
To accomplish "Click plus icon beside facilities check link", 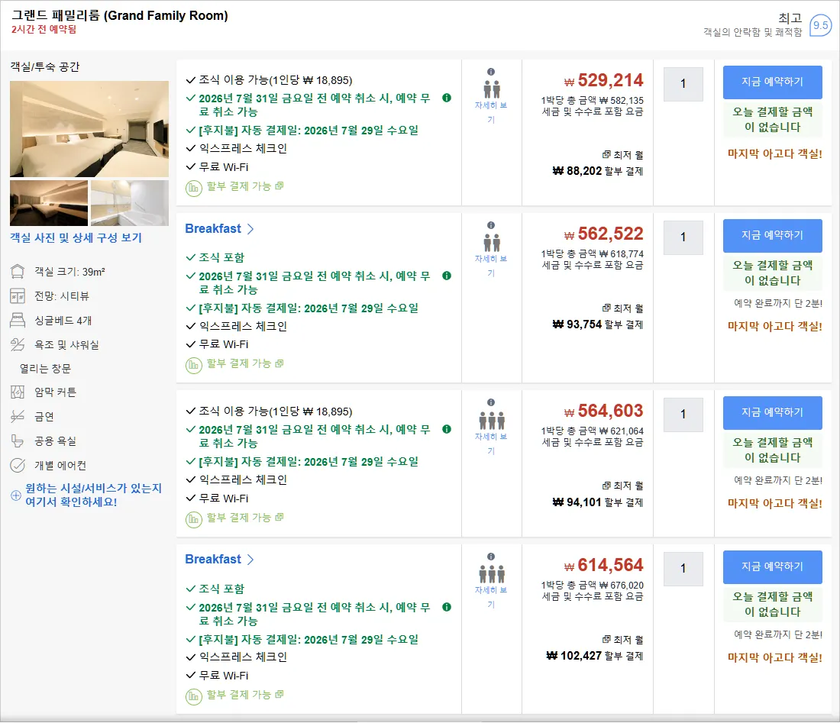I will pyautogui.click(x=16, y=495).
